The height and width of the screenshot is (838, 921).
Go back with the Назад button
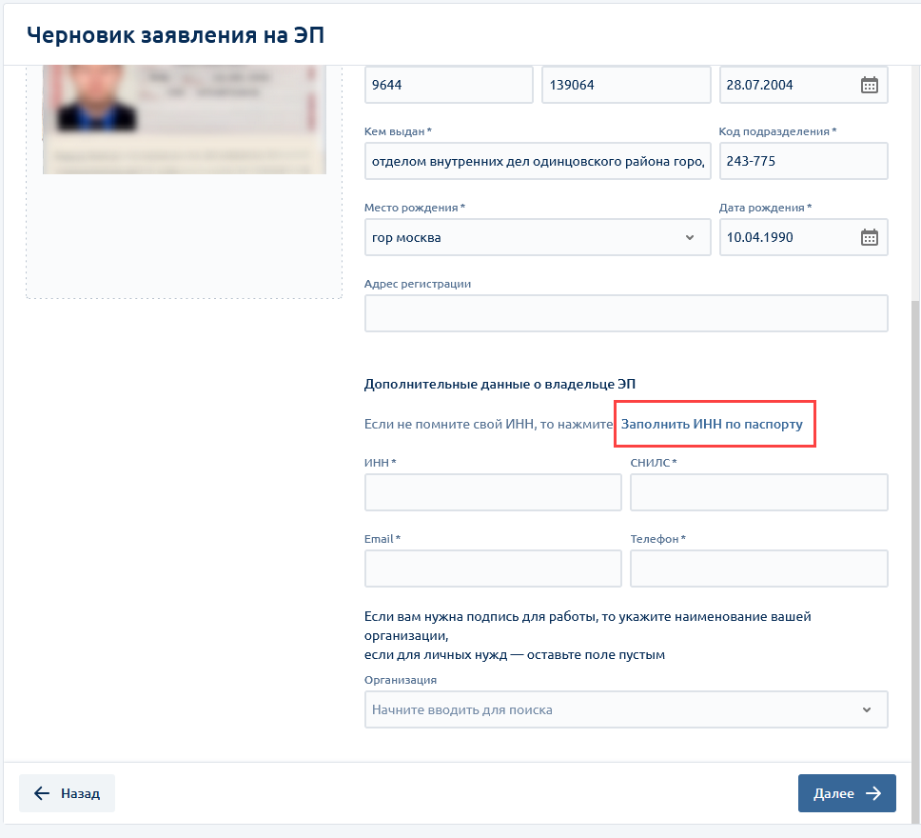[67, 793]
